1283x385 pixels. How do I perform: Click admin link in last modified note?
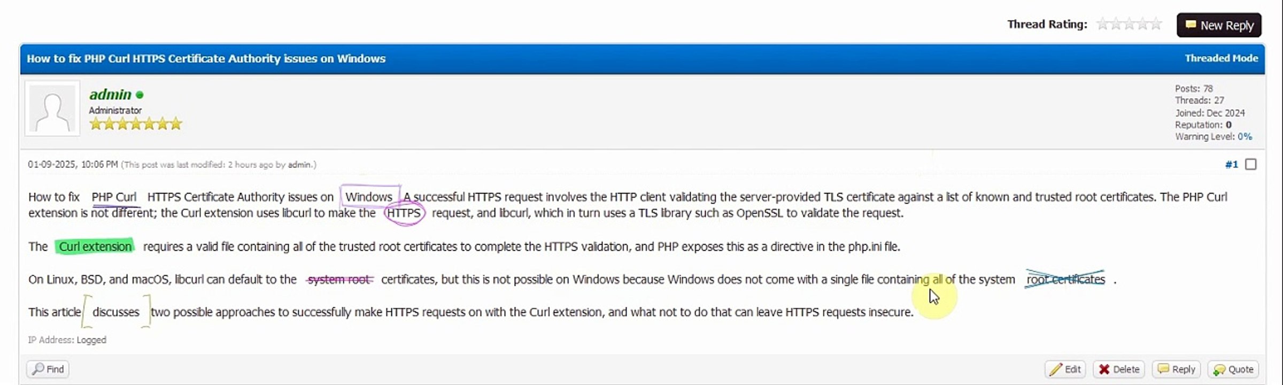pyautogui.click(x=299, y=165)
